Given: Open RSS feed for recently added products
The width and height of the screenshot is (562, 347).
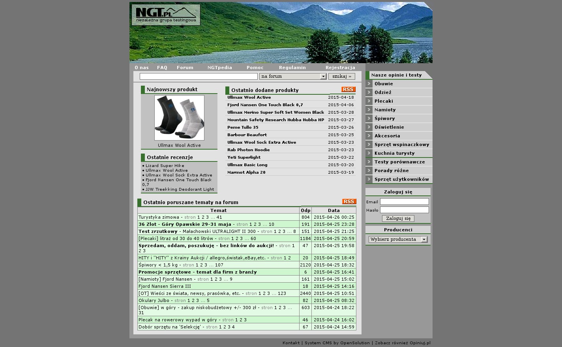Looking at the screenshot, I should coord(348,90).
